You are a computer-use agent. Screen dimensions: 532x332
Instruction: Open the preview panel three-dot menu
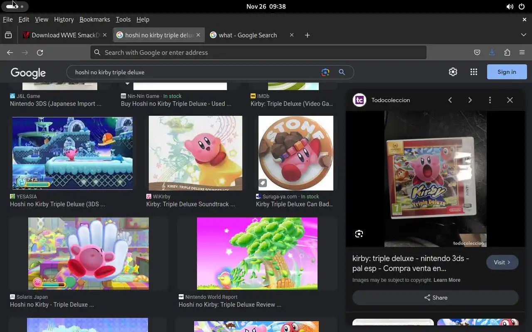[x=490, y=100]
